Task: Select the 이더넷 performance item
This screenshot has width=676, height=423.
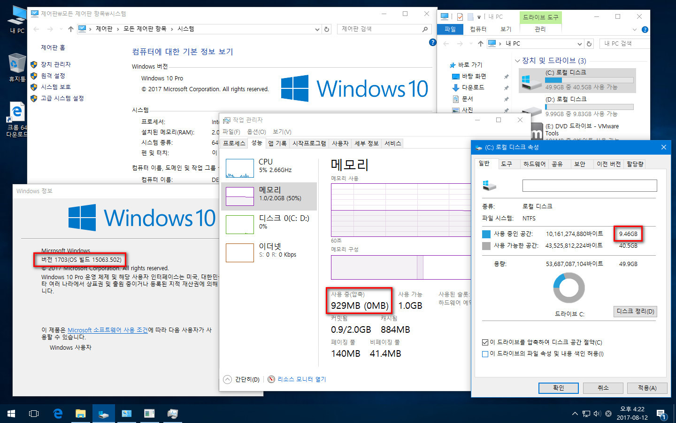Action: (269, 252)
